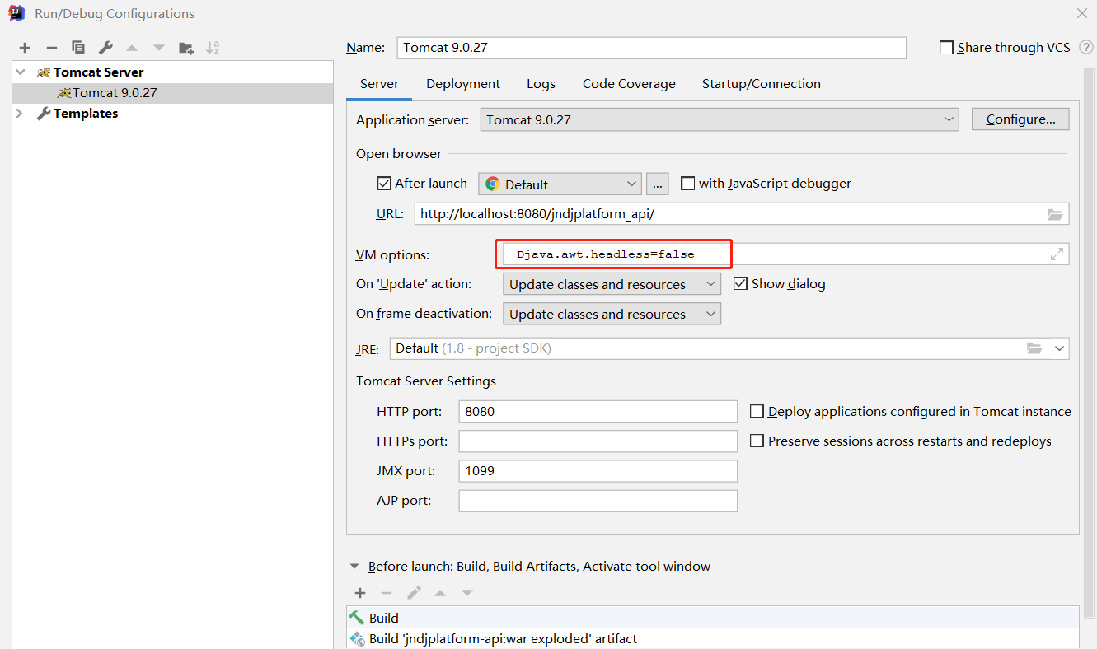Select the Build before launch task
Viewport: 1097px width, 649px height.
click(x=712, y=618)
